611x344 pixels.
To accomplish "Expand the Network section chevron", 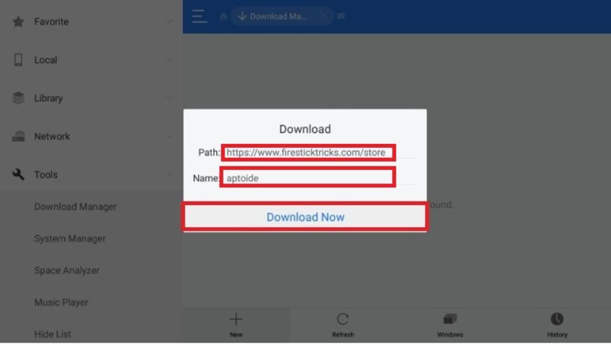I will coord(169,136).
